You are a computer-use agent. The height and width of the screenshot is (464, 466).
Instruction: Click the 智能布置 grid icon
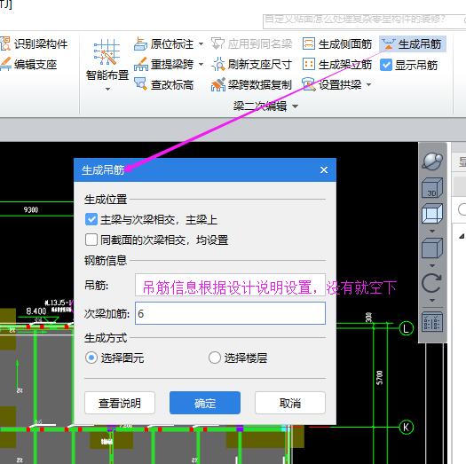(x=107, y=52)
